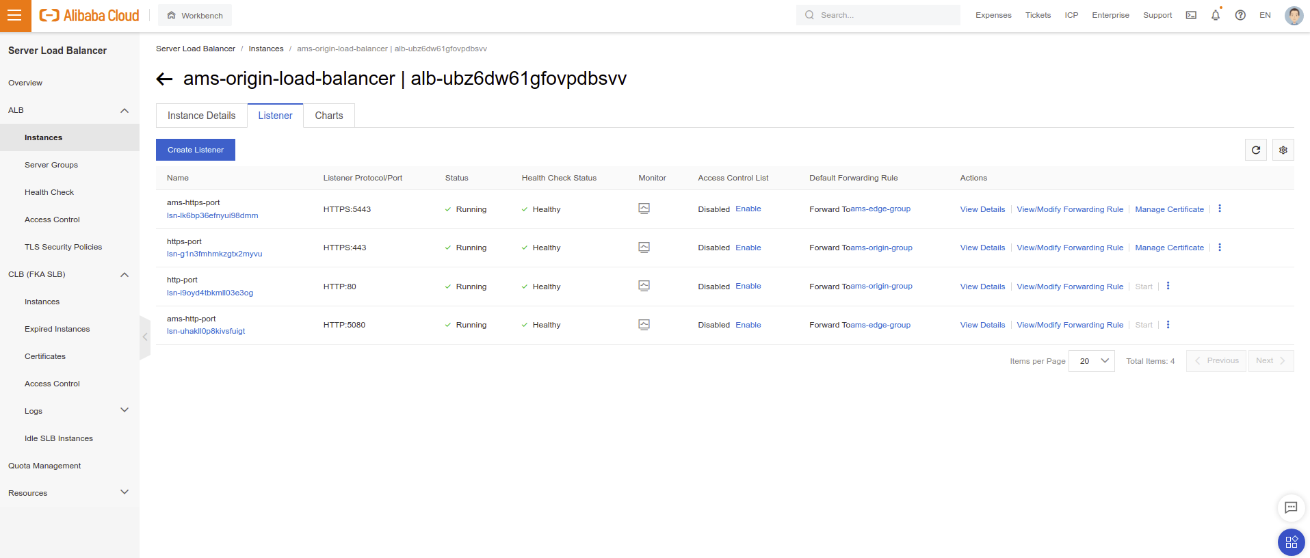
Task: Open more actions for ams-http-port row
Action: 1168,325
